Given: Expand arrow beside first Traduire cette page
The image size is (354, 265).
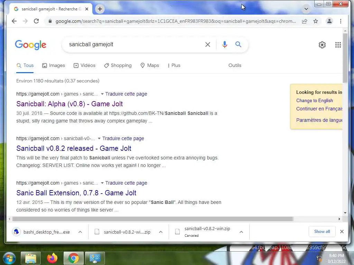Looking at the screenshot, I should [x=102, y=94].
